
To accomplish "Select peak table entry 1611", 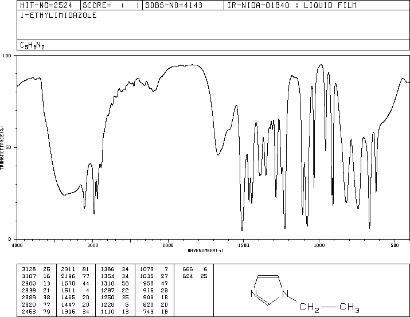I will [x=68, y=290].
